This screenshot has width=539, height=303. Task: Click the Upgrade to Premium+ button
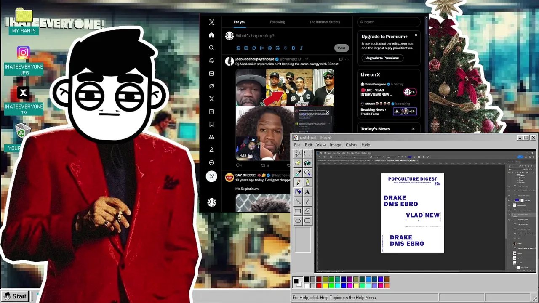coord(382,58)
